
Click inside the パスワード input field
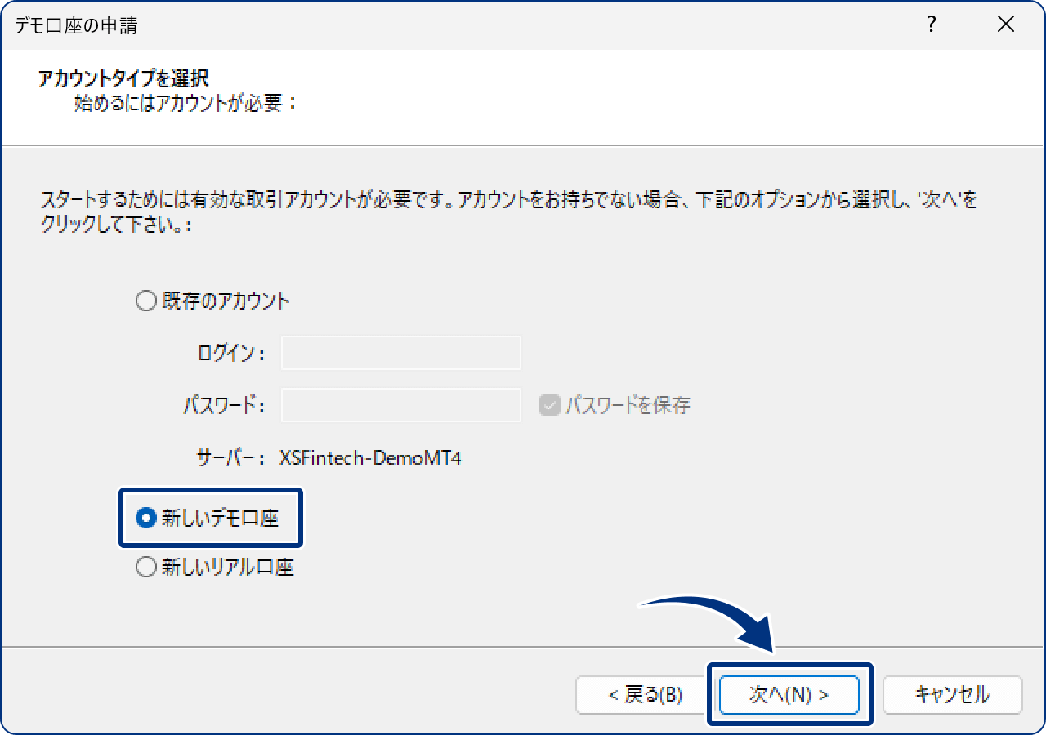click(x=400, y=404)
